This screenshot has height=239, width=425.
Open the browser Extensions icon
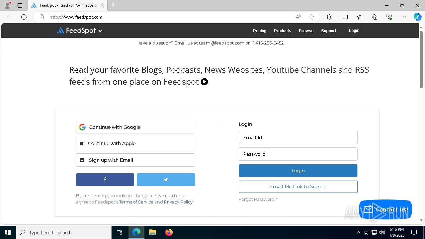tap(329, 17)
